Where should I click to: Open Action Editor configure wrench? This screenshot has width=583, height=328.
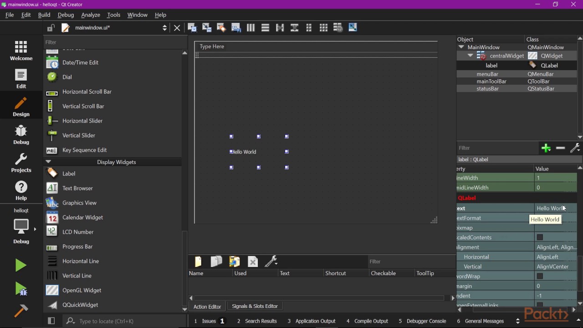click(271, 261)
